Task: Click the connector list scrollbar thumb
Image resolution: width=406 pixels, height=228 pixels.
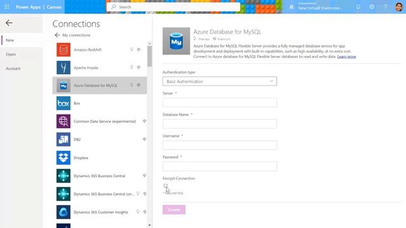Action: 150,56
